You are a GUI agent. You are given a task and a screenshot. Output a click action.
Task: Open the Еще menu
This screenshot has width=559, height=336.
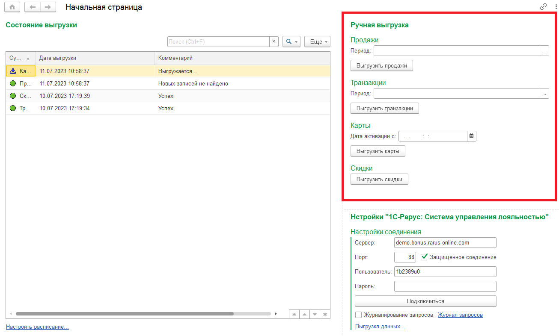point(317,41)
